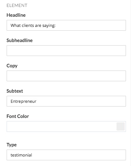Click the Headline field label
131x166 pixels.
(x=16, y=15)
